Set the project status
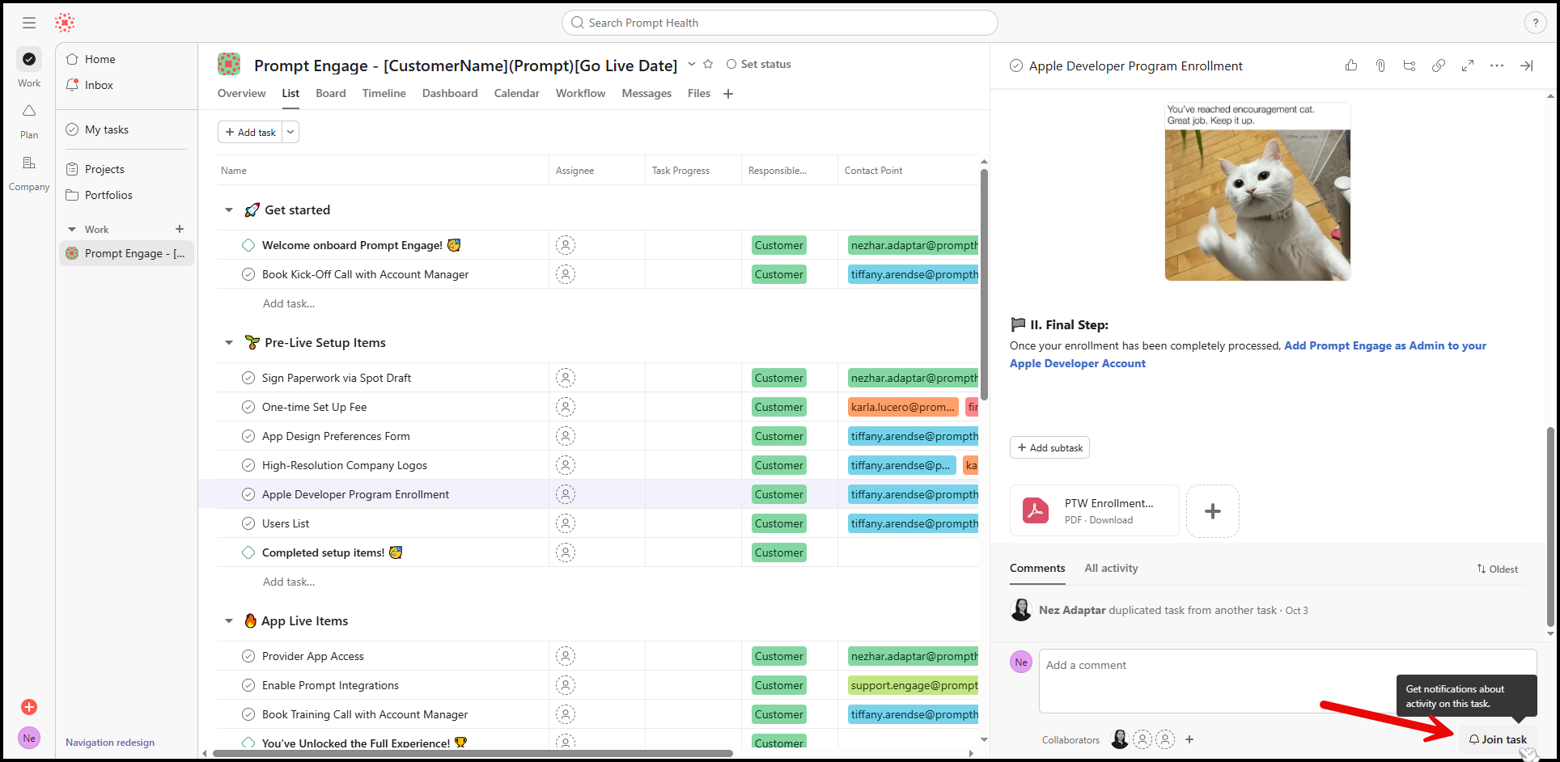The image size is (1560, 762). 758,64
